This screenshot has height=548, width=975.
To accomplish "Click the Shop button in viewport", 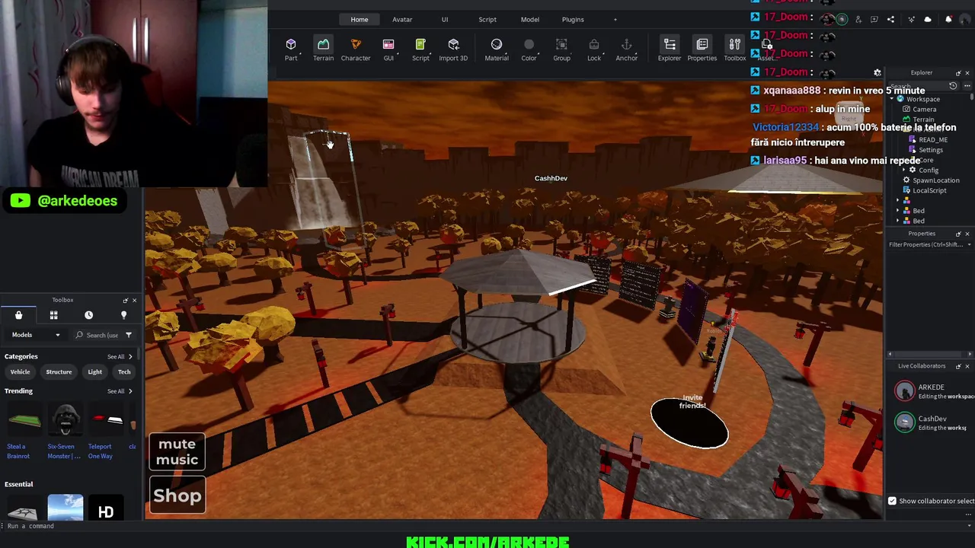I will coord(177,495).
